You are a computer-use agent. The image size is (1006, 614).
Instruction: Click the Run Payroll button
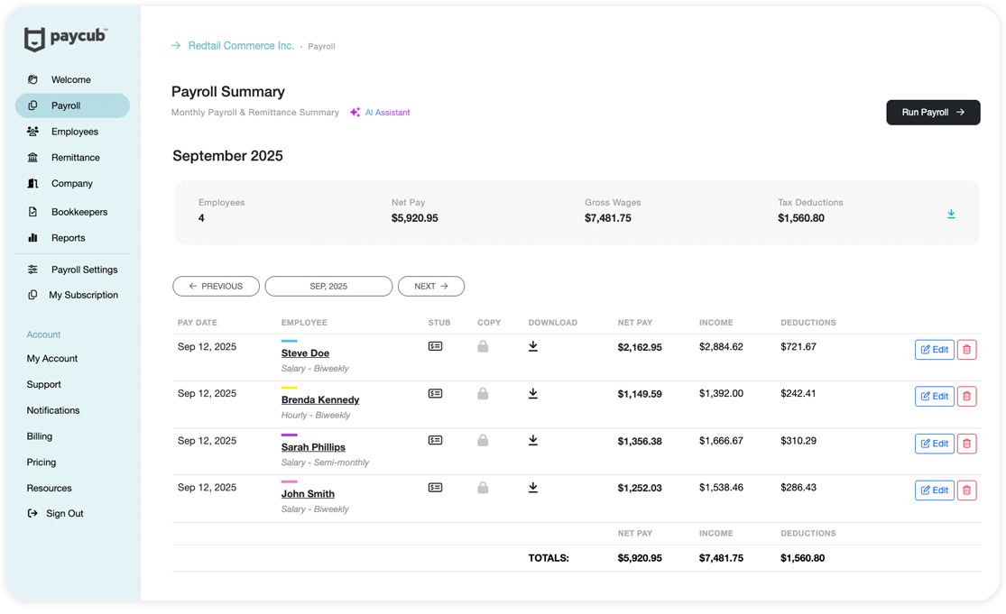tap(932, 113)
